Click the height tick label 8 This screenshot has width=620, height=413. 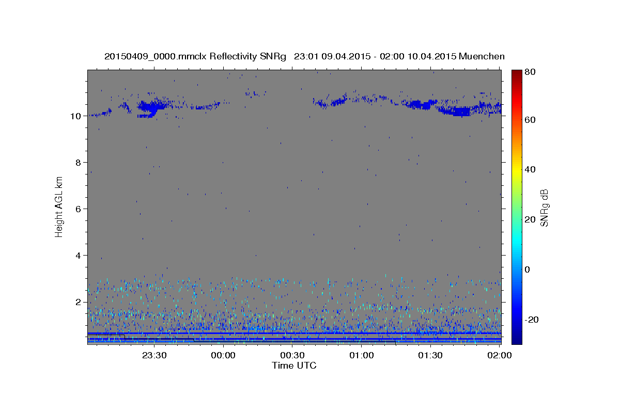tap(78, 163)
